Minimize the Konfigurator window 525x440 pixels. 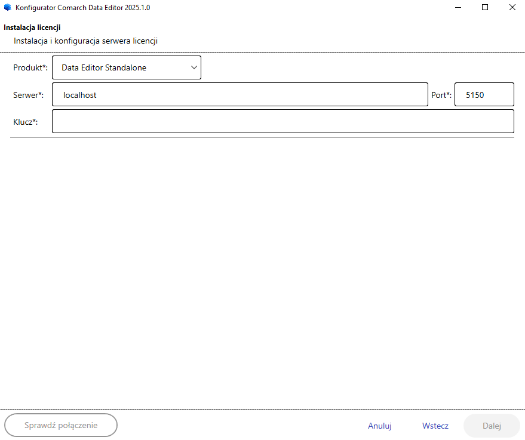[458, 7]
